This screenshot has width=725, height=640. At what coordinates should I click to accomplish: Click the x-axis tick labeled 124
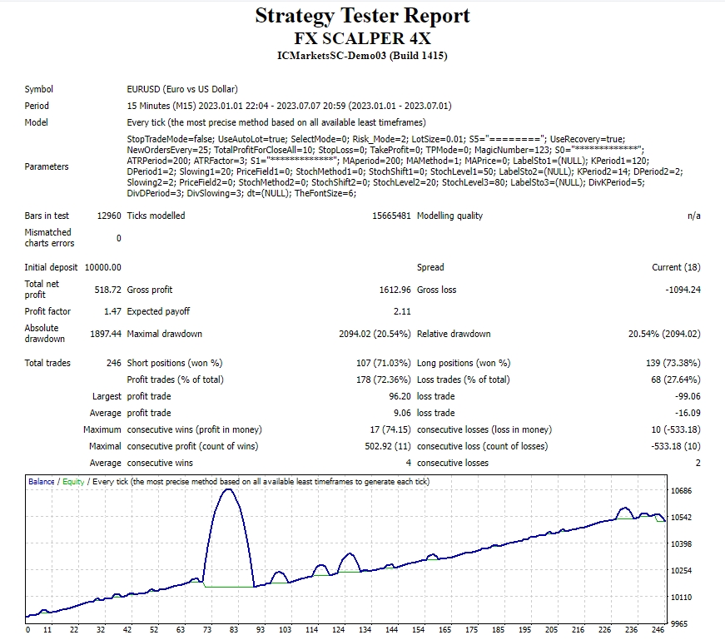pos(339,629)
